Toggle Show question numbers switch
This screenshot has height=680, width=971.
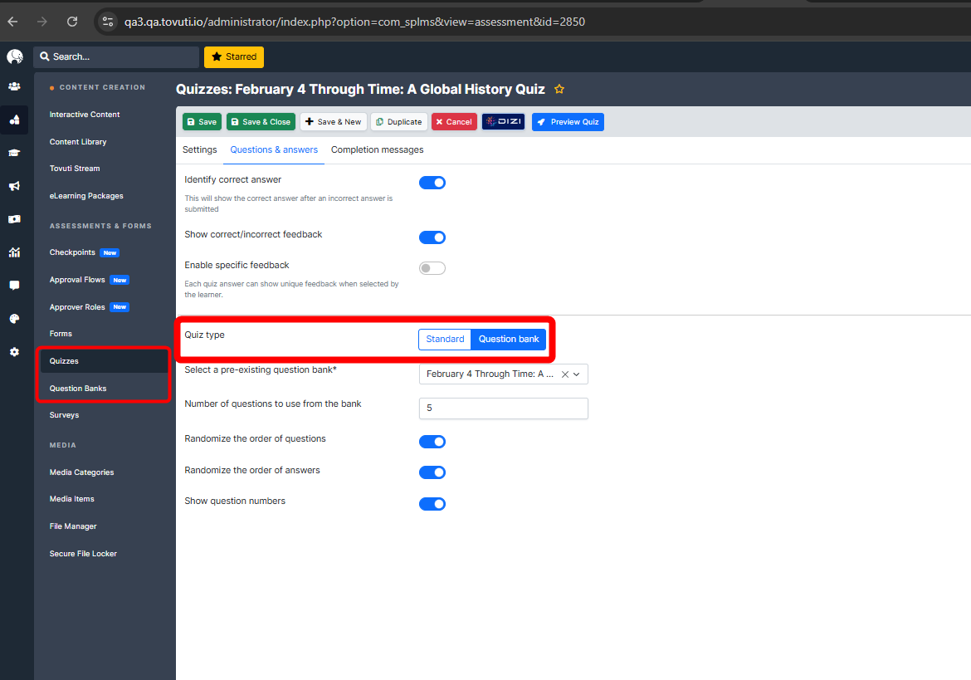pyautogui.click(x=432, y=504)
